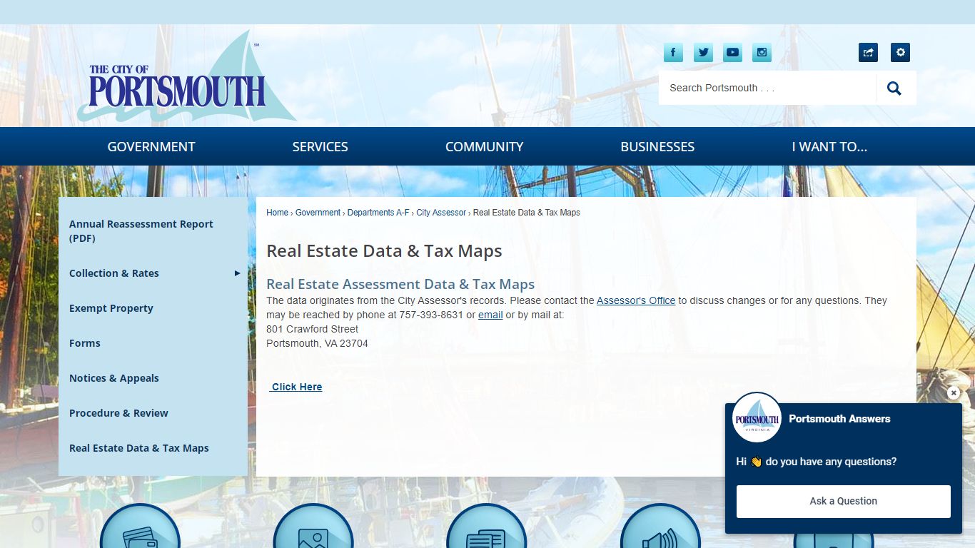The image size is (975, 548).
Task: Open Notices & Appeals sidebar link
Action: [114, 378]
